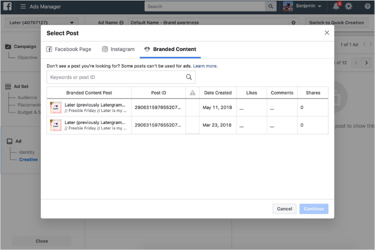Click the Post ID cell in Mar 23 row
Image resolution: width=375 pixels, height=250 pixels.
pos(158,125)
